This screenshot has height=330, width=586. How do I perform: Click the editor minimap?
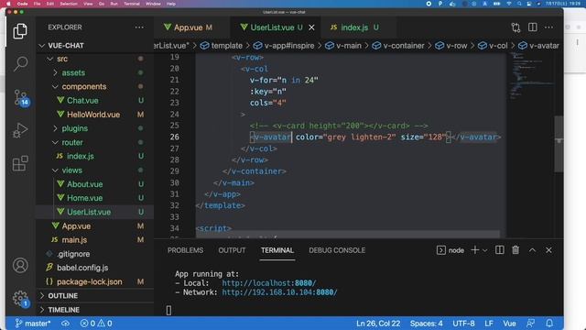pos(531,75)
